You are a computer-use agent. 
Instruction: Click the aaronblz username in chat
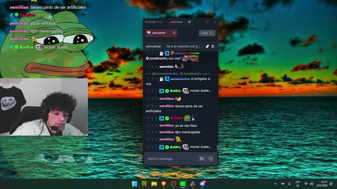tap(166, 67)
